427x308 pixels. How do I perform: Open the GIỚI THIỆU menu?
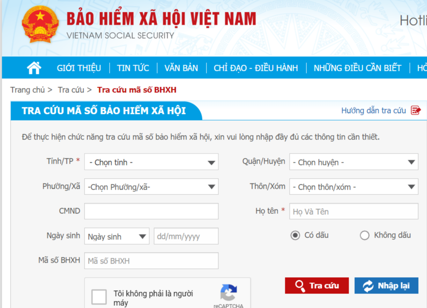79,68
